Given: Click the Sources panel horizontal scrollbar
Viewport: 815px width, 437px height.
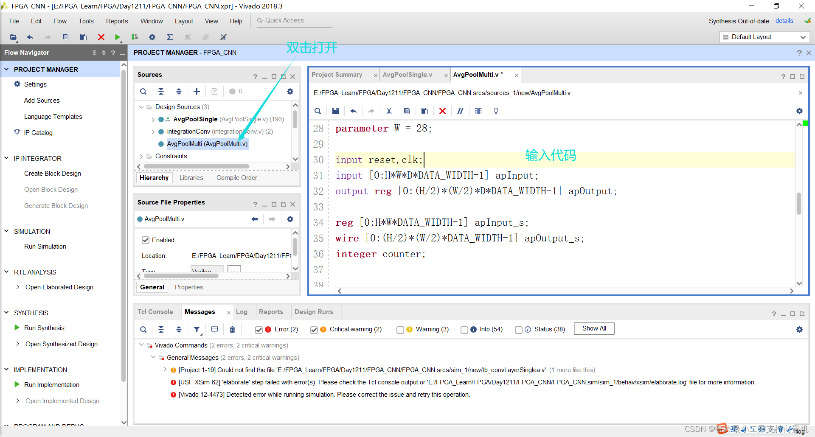Looking at the screenshot, I should coord(197,167).
